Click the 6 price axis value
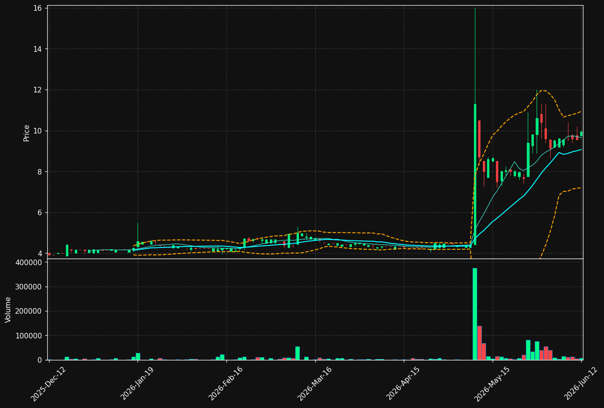Image resolution: width=604 pixels, height=408 pixels. (x=40, y=212)
